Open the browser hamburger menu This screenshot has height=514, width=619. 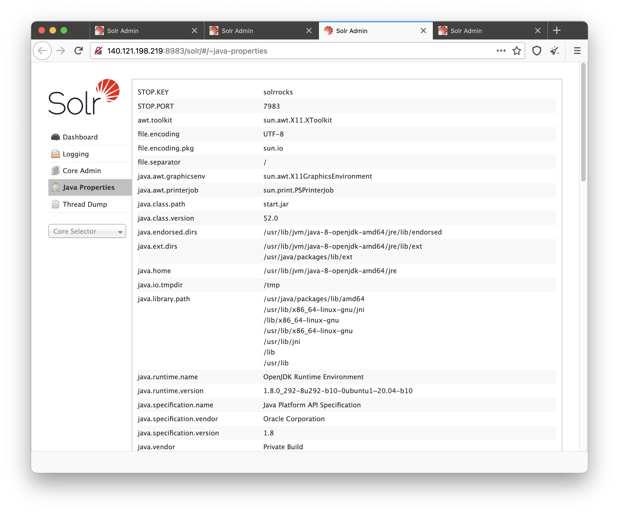(577, 51)
